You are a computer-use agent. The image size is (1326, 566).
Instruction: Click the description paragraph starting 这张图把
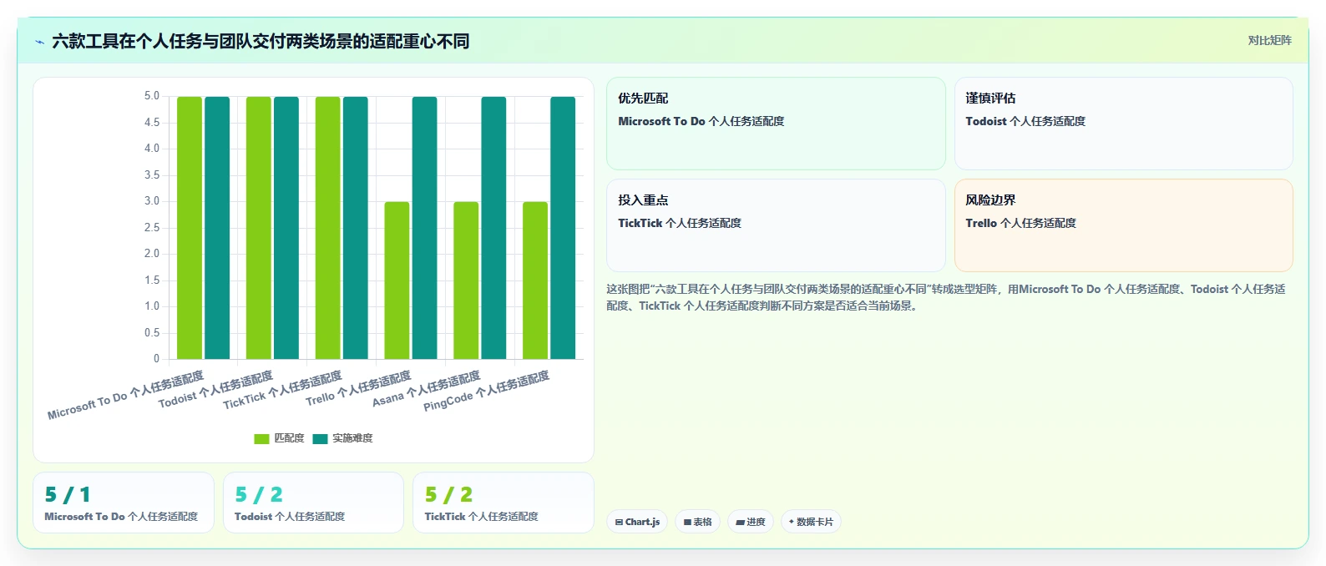[946, 297]
